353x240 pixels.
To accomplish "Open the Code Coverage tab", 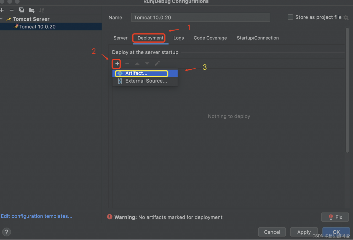I will point(210,38).
